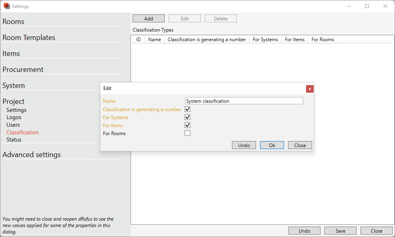Uncheck Classification is generating a number

click(x=187, y=109)
